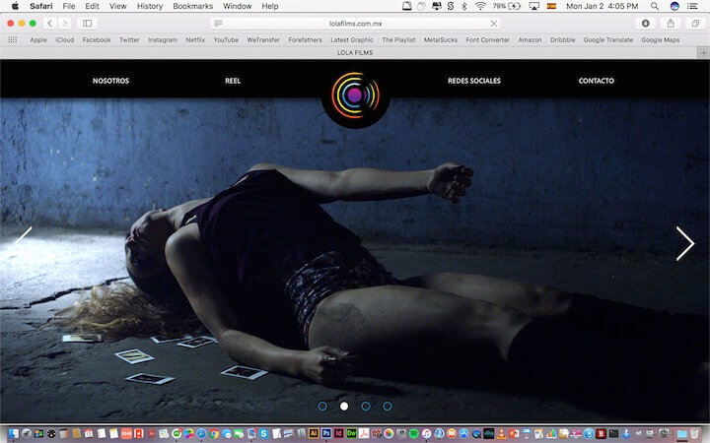
Task: Open the Help menu
Action: (270, 6)
